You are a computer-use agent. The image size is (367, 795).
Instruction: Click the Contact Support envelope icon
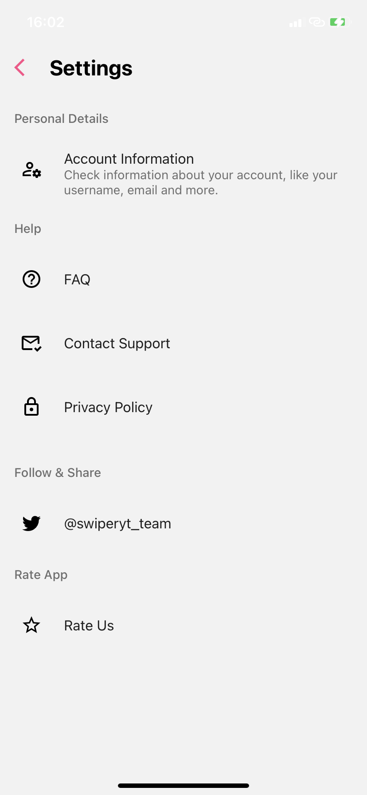31,343
